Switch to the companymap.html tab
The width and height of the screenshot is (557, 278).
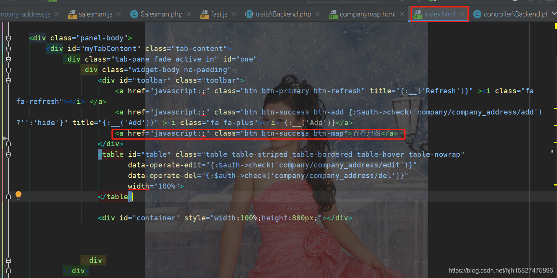[367, 14]
